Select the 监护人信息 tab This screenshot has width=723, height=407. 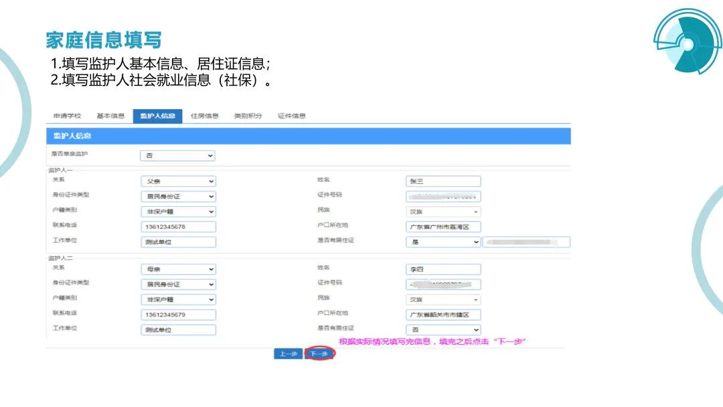click(x=158, y=116)
